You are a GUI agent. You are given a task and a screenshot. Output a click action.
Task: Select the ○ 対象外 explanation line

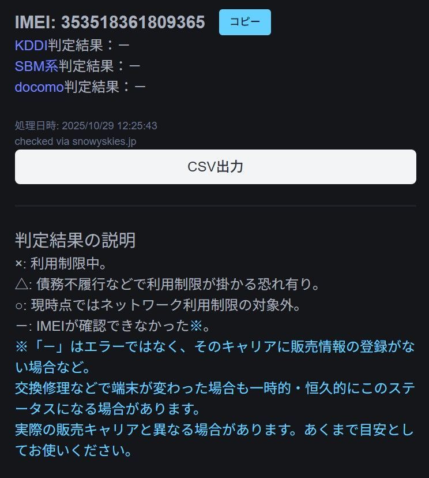[x=158, y=305]
